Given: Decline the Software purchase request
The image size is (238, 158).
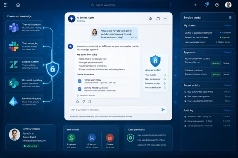Looking at the screenshot, I should tap(226, 74).
